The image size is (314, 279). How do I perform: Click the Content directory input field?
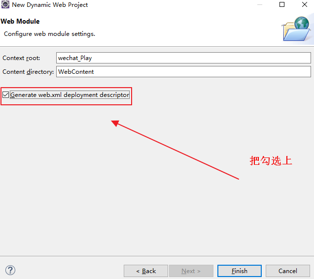183,71
